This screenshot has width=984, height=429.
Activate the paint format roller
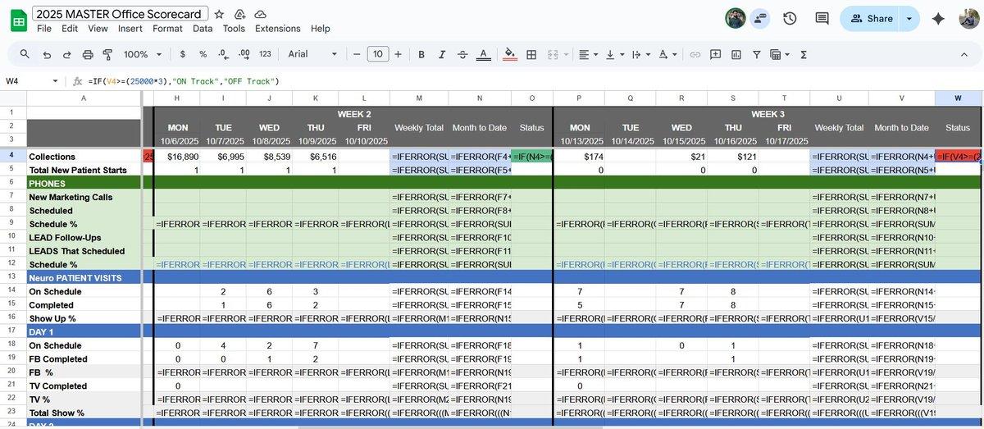point(107,54)
